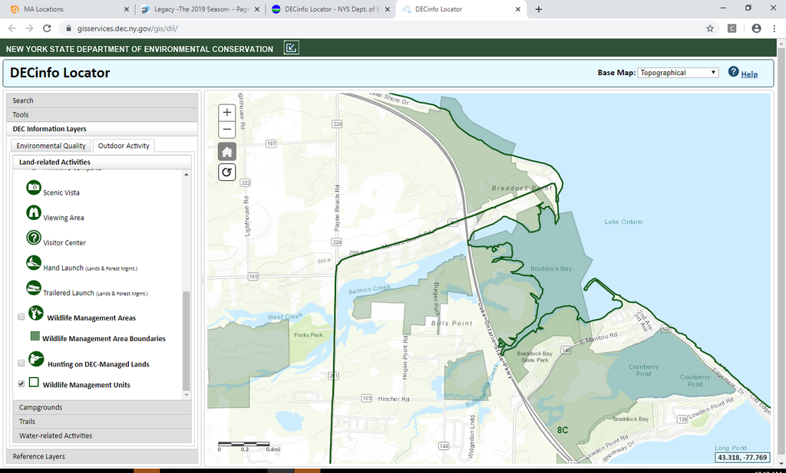Open the Help link
Image resolution: width=786 pixels, height=473 pixels.
749,74
